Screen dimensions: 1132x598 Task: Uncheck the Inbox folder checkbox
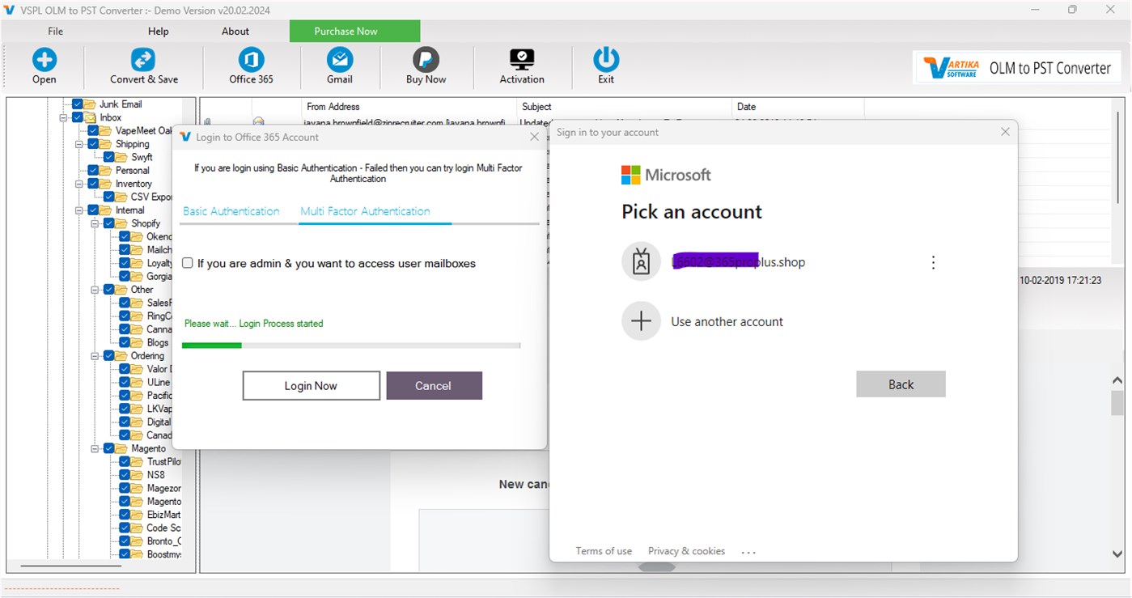[x=79, y=117]
